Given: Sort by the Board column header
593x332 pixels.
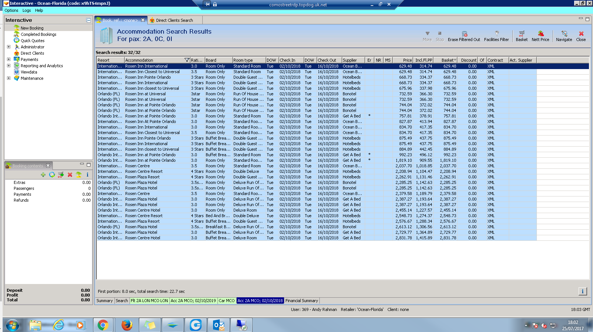Looking at the screenshot, I should pyautogui.click(x=219, y=60).
